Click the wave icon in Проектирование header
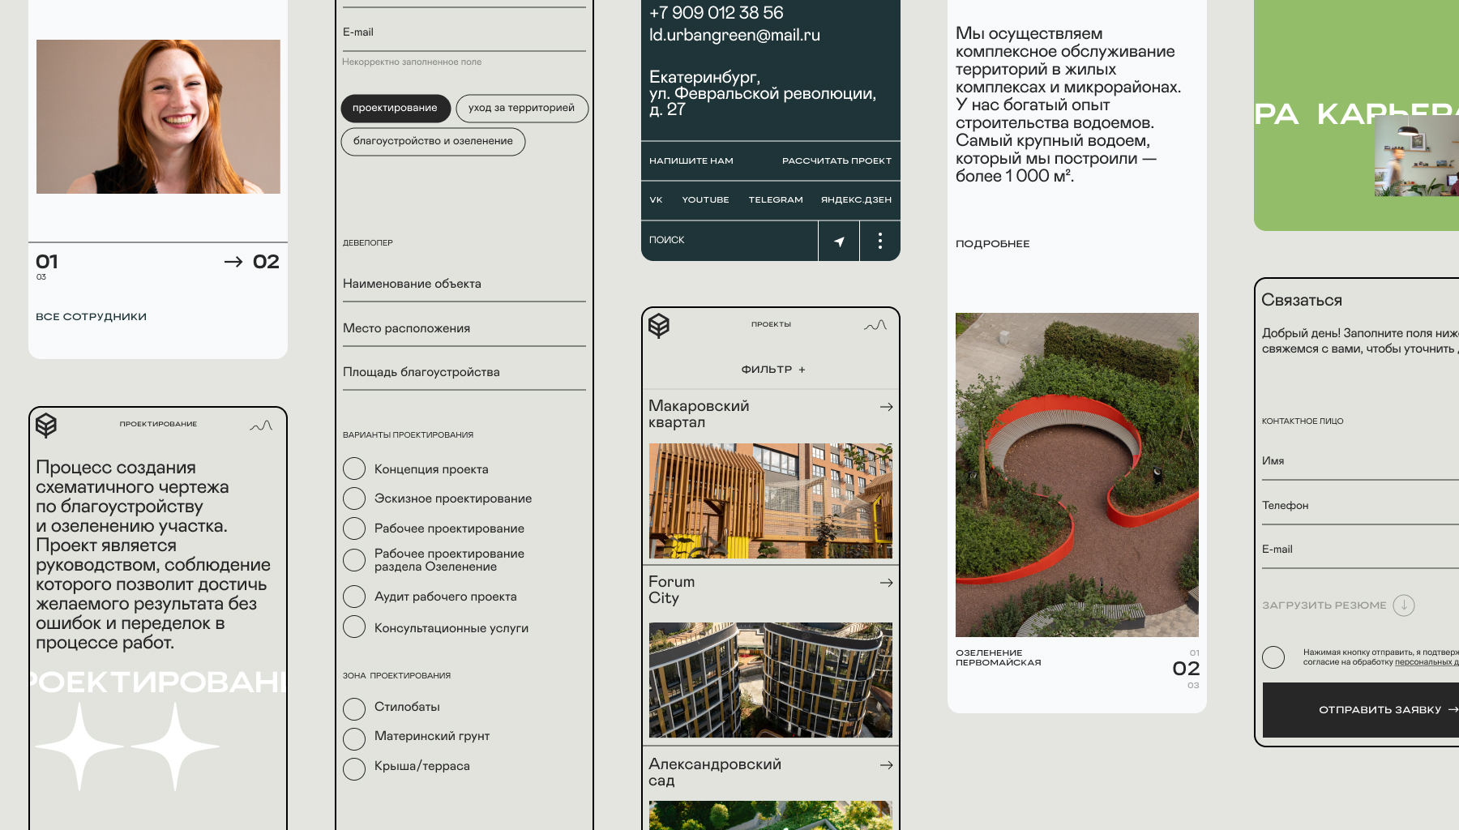Image resolution: width=1459 pixels, height=830 pixels. tap(261, 425)
